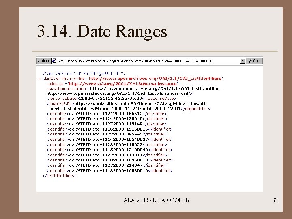Click the slide title 3.14. Date Ranges

coord(102,31)
